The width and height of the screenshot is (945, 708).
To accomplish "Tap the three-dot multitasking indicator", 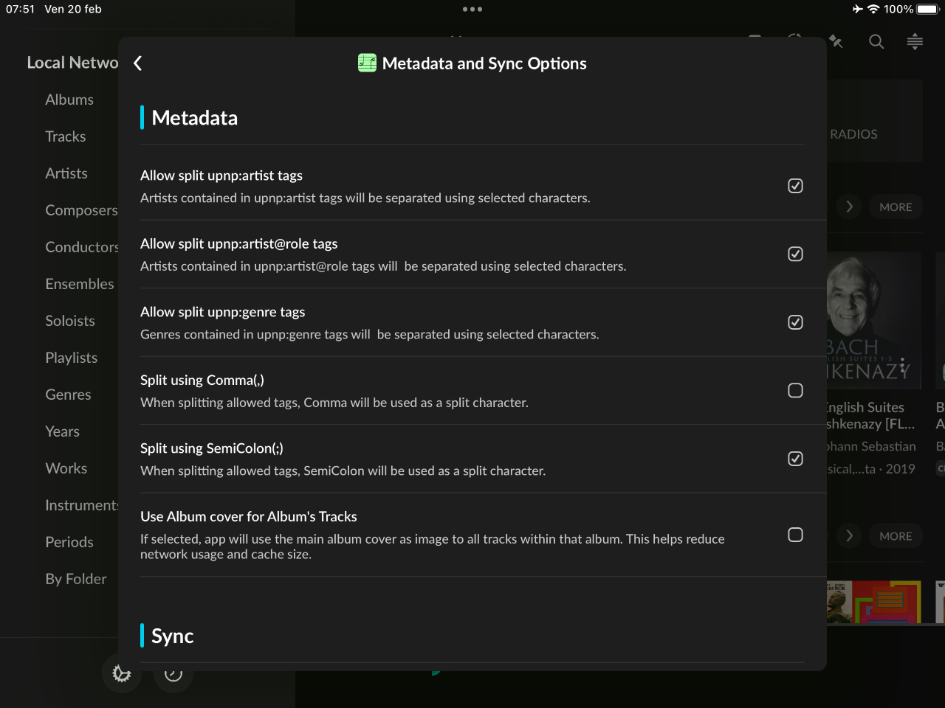I will pyautogui.click(x=472, y=10).
